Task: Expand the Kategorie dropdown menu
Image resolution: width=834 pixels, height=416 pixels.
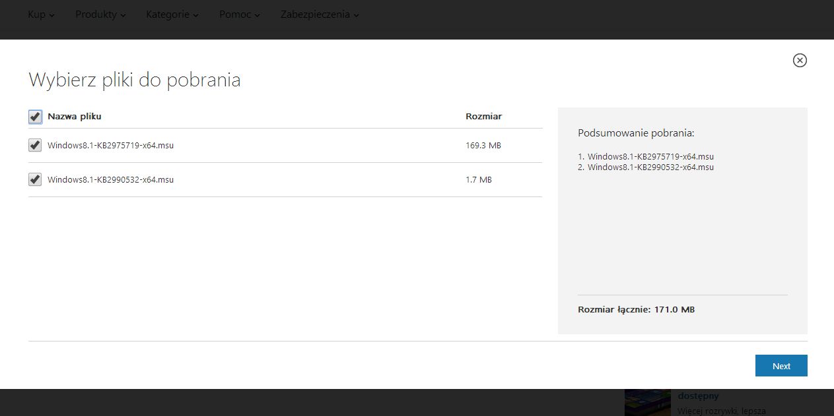Action: coord(172,15)
